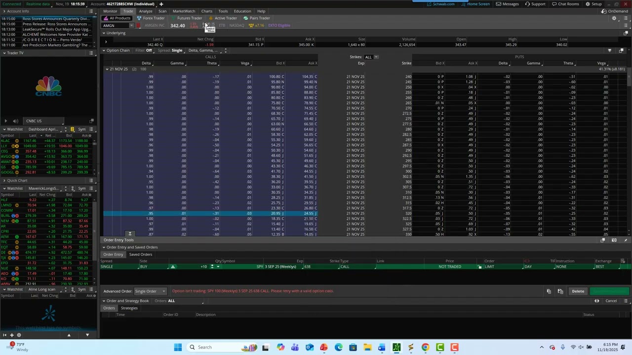Select the Strategies tab in order book
The image size is (632, 355).
coord(129,308)
